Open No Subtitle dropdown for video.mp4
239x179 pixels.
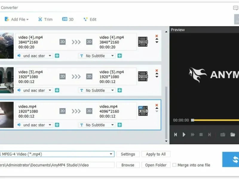97,125
